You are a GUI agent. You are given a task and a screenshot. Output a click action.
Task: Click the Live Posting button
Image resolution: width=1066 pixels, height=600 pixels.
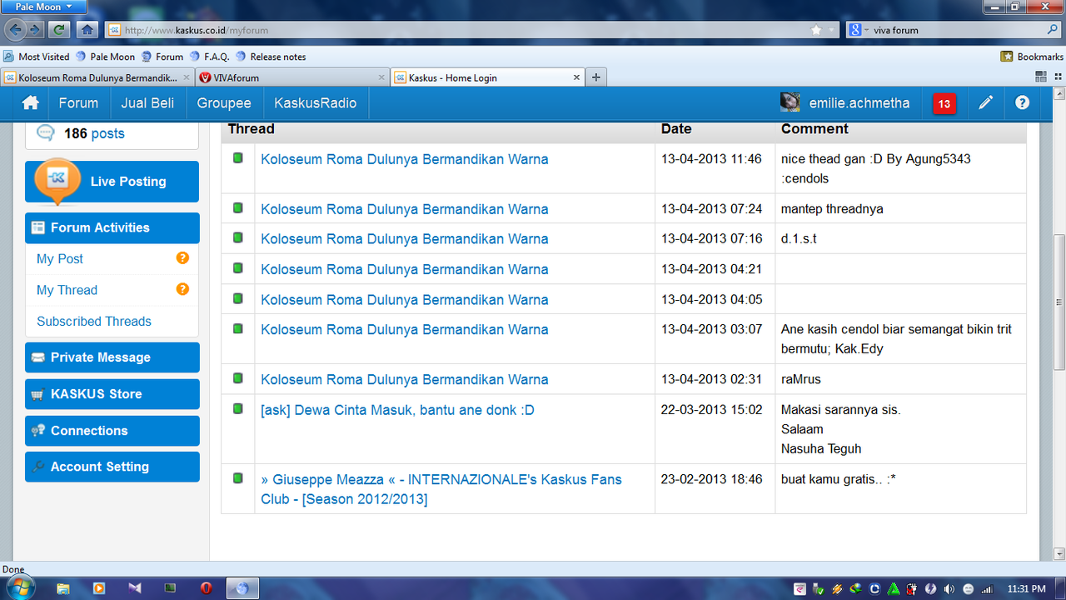click(x=112, y=182)
